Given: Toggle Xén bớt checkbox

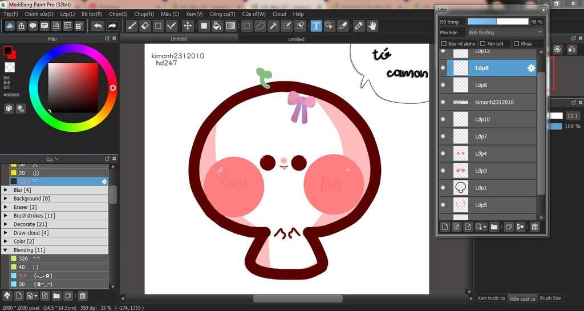Looking at the screenshot, I should (x=482, y=43).
